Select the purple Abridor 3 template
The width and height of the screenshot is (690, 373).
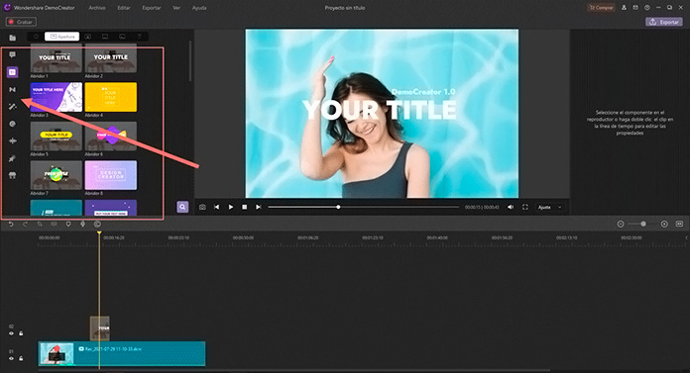[56, 97]
